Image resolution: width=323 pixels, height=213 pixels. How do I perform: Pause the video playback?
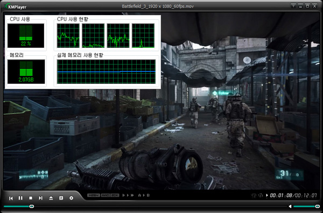tap(20, 198)
